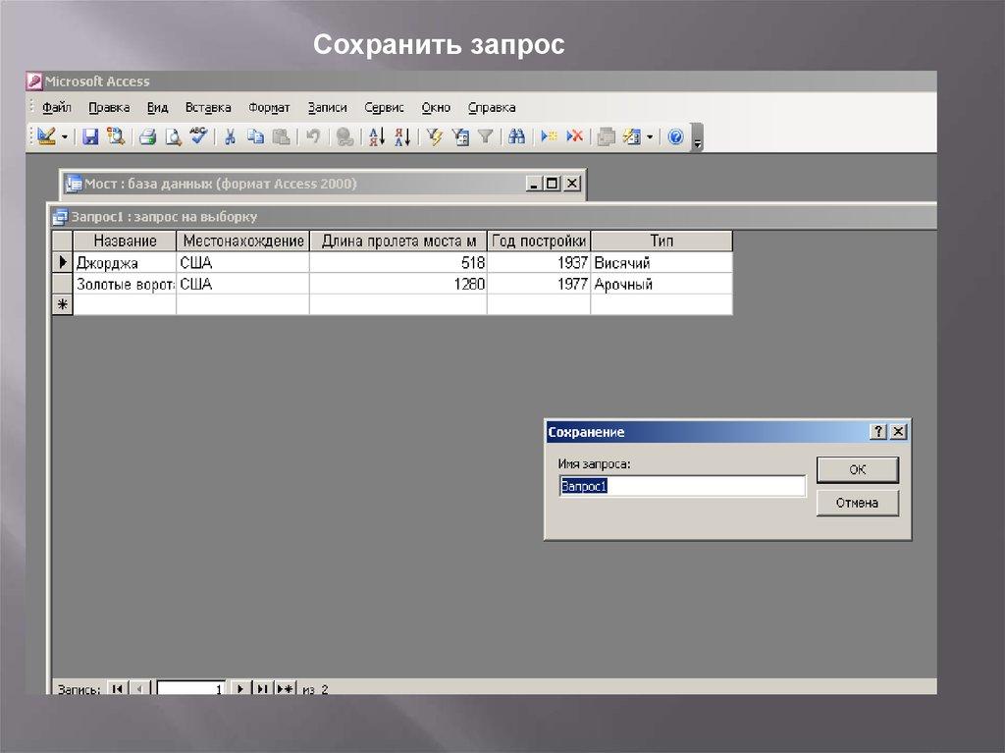This screenshot has height=753, width=1005.
Task: Go to the last record
Action: 263,689
